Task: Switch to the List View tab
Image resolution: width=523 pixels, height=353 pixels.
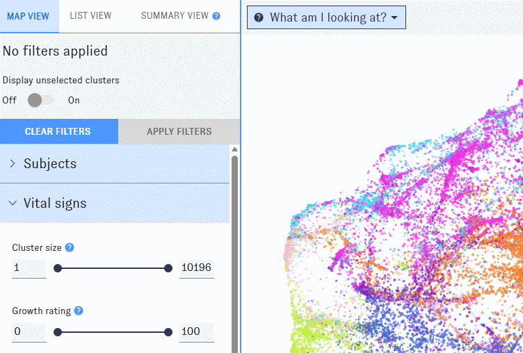Action: tap(90, 16)
